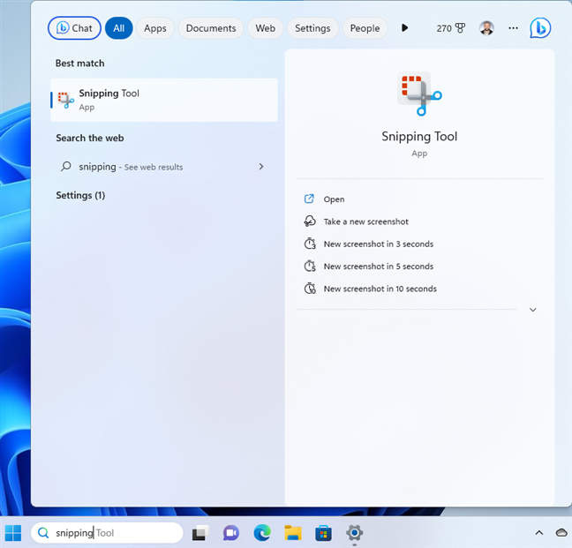Select New screenshot in 3 seconds
Image resolution: width=572 pixels, height=548 pixels.
point(378,244)
